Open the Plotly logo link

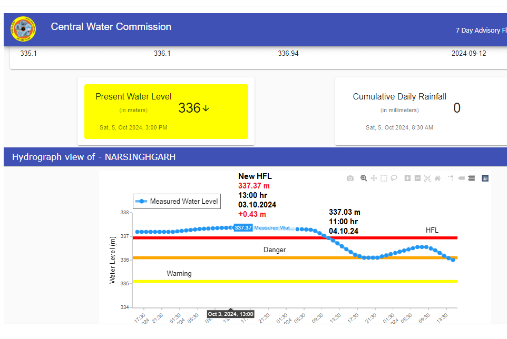485,178
